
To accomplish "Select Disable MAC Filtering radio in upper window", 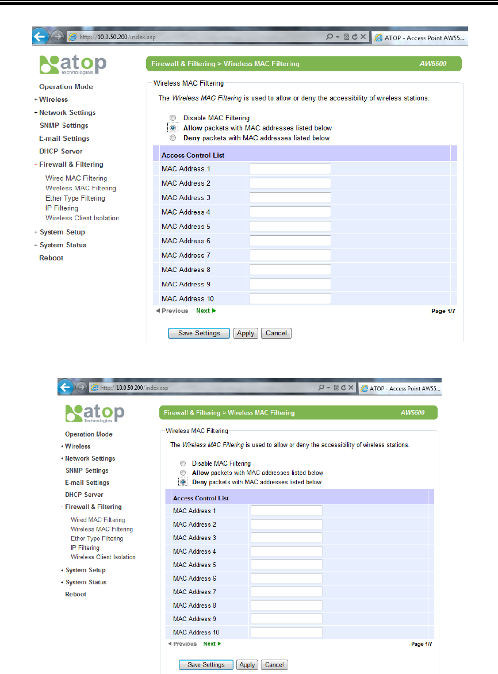I will pos(173,118).
